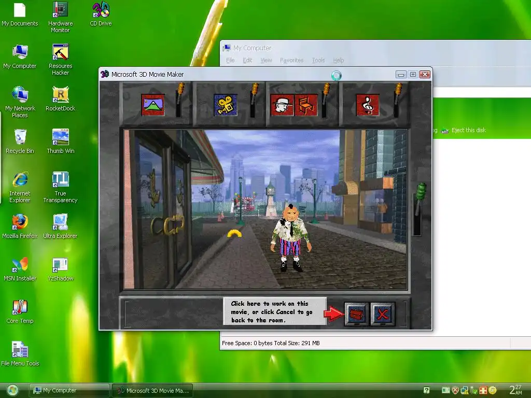
Task: Click the red X Cancel icon in Movie Maker
Action: 383,314
